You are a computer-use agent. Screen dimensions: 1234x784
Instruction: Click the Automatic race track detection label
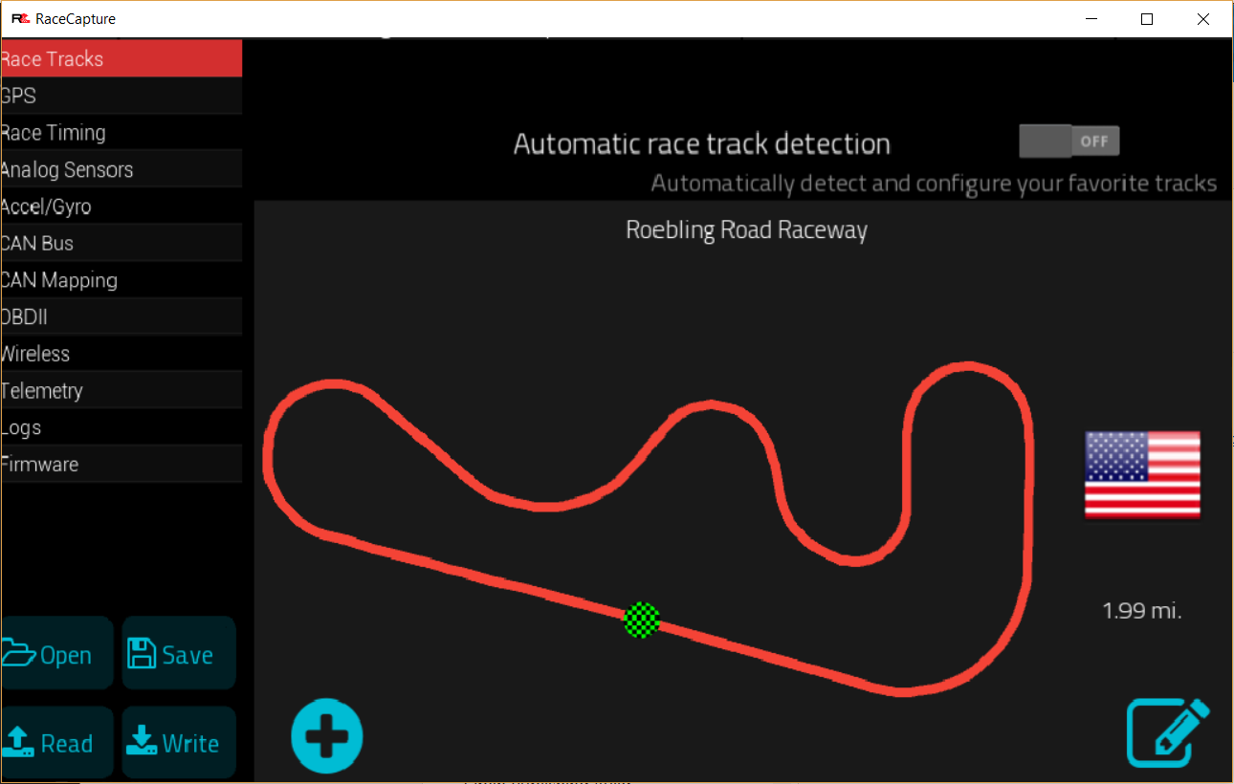(702, 144)
